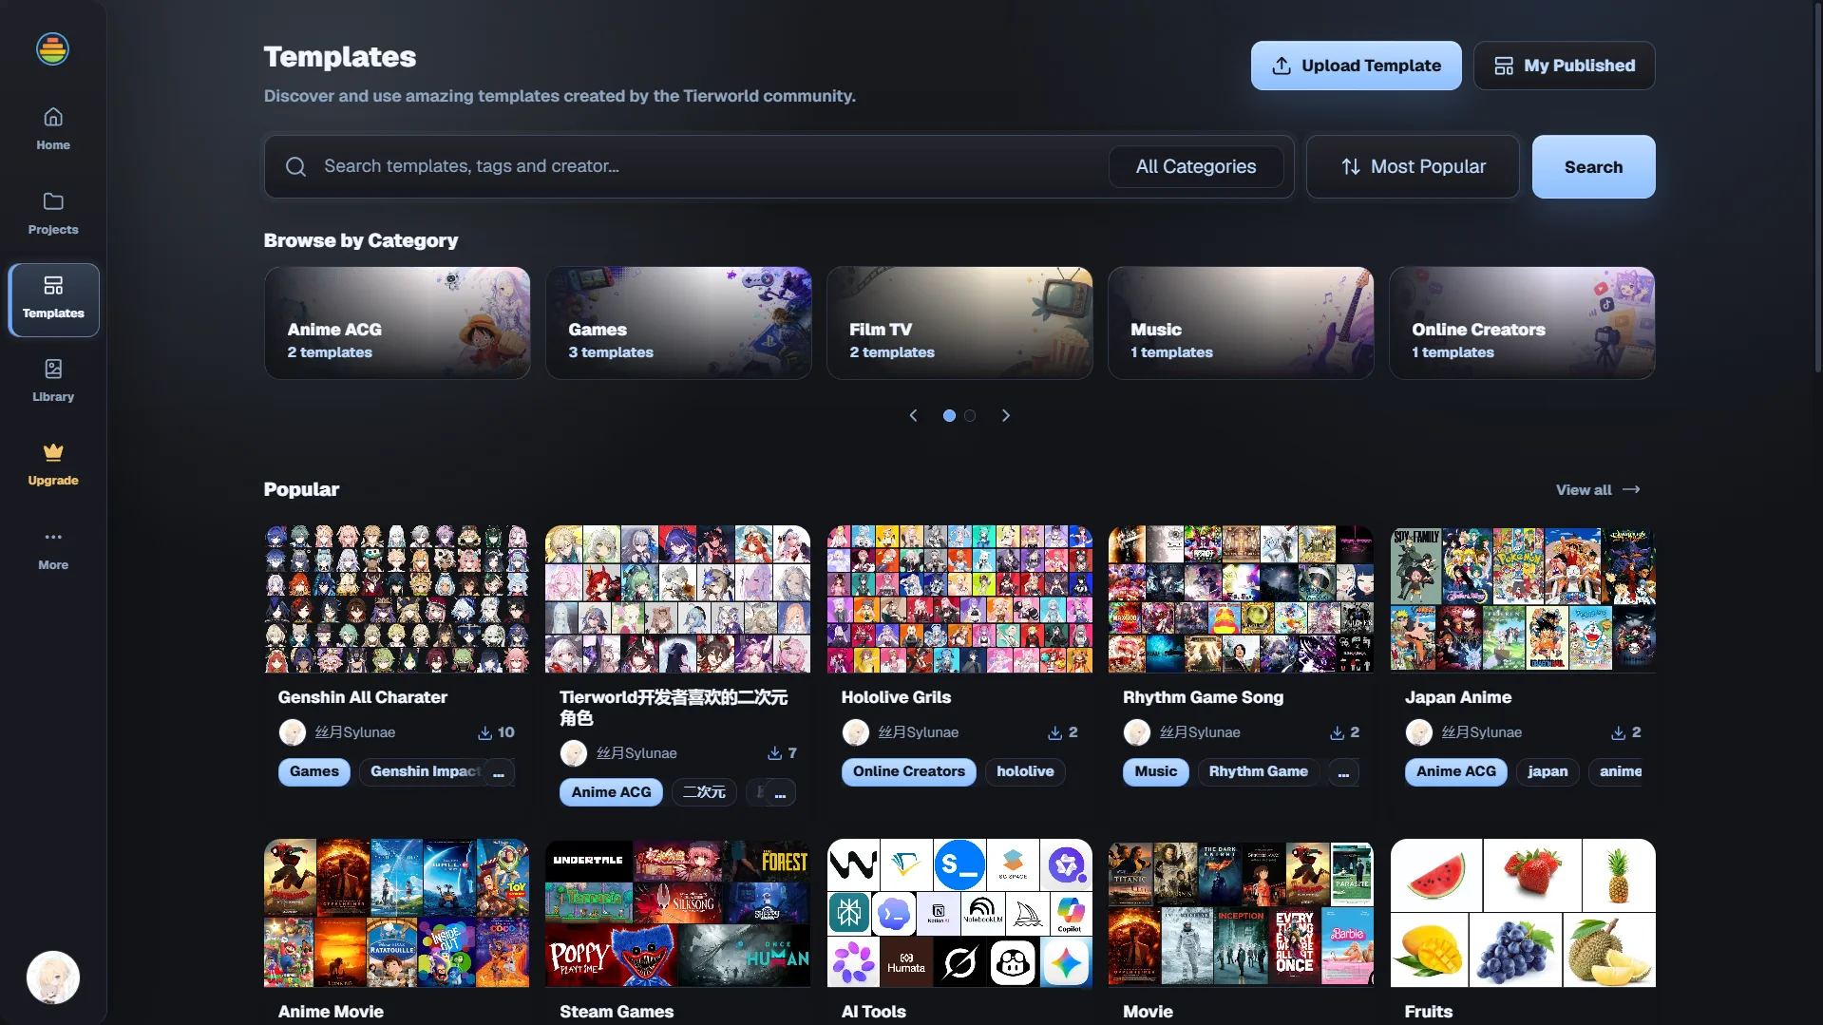1823x1025 pixels.
Task: Click the page vertical scrollbar
Action: (1817, 190)
